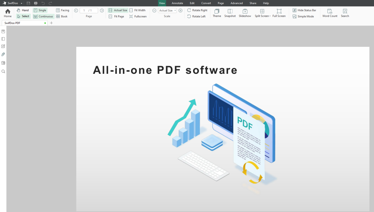
Task: Click Fullscreen in the zoom group
Action: pyautogui.click(x=138, y=16)
